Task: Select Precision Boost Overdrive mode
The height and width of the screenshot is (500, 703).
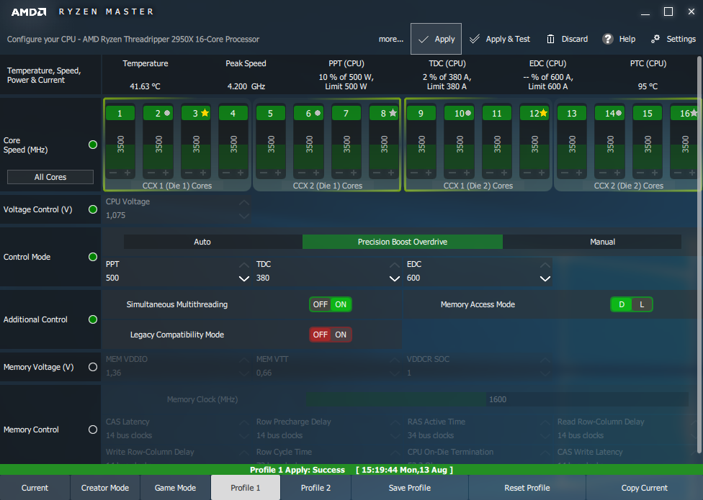Action: [403, 242]
